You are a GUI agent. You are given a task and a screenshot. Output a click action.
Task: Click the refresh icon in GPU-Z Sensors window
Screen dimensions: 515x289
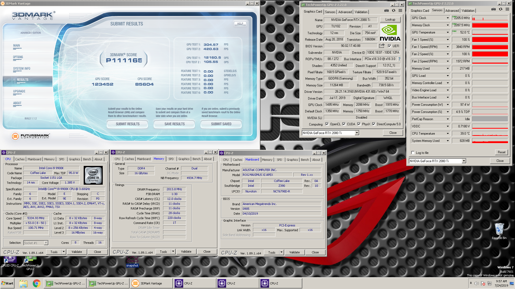[x=501, y=9]
